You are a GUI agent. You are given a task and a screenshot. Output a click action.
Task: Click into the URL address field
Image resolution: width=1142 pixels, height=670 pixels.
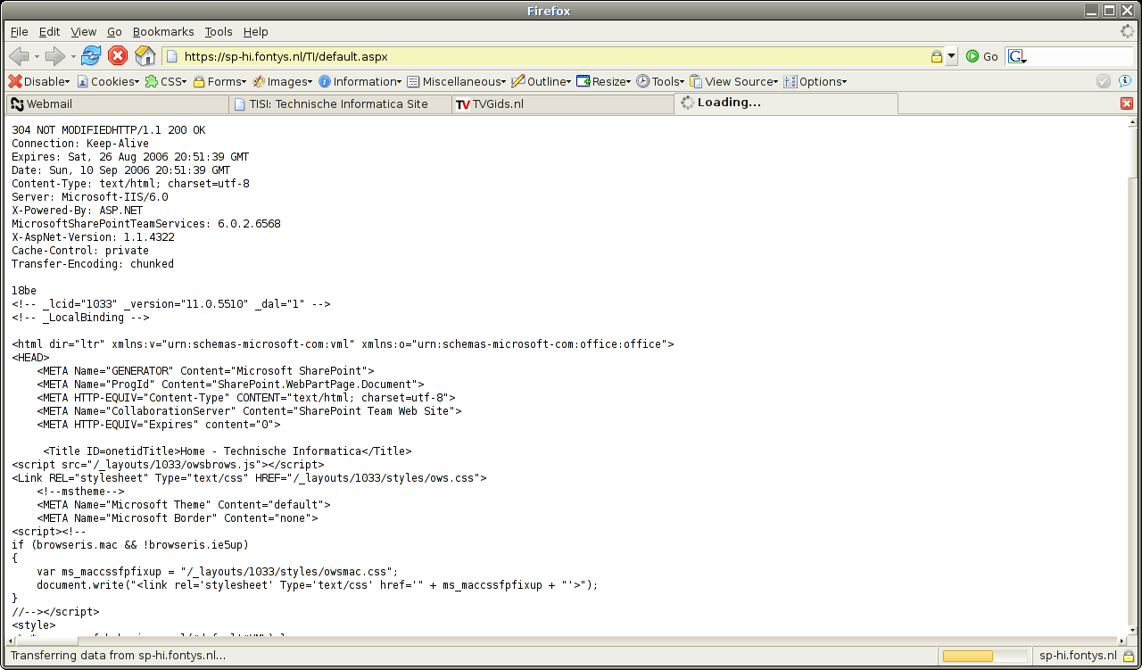coord(553,56)
